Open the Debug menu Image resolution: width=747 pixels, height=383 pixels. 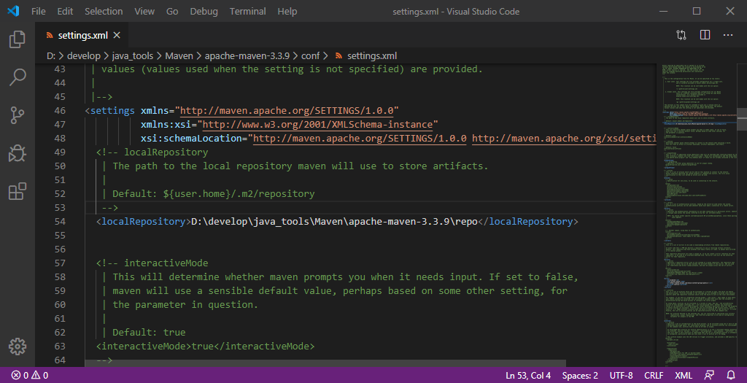(204, 12)
